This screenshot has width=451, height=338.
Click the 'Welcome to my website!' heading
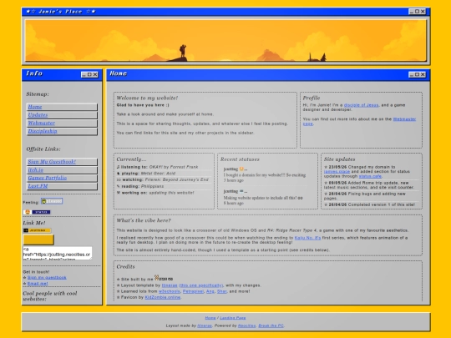point(147,98)
